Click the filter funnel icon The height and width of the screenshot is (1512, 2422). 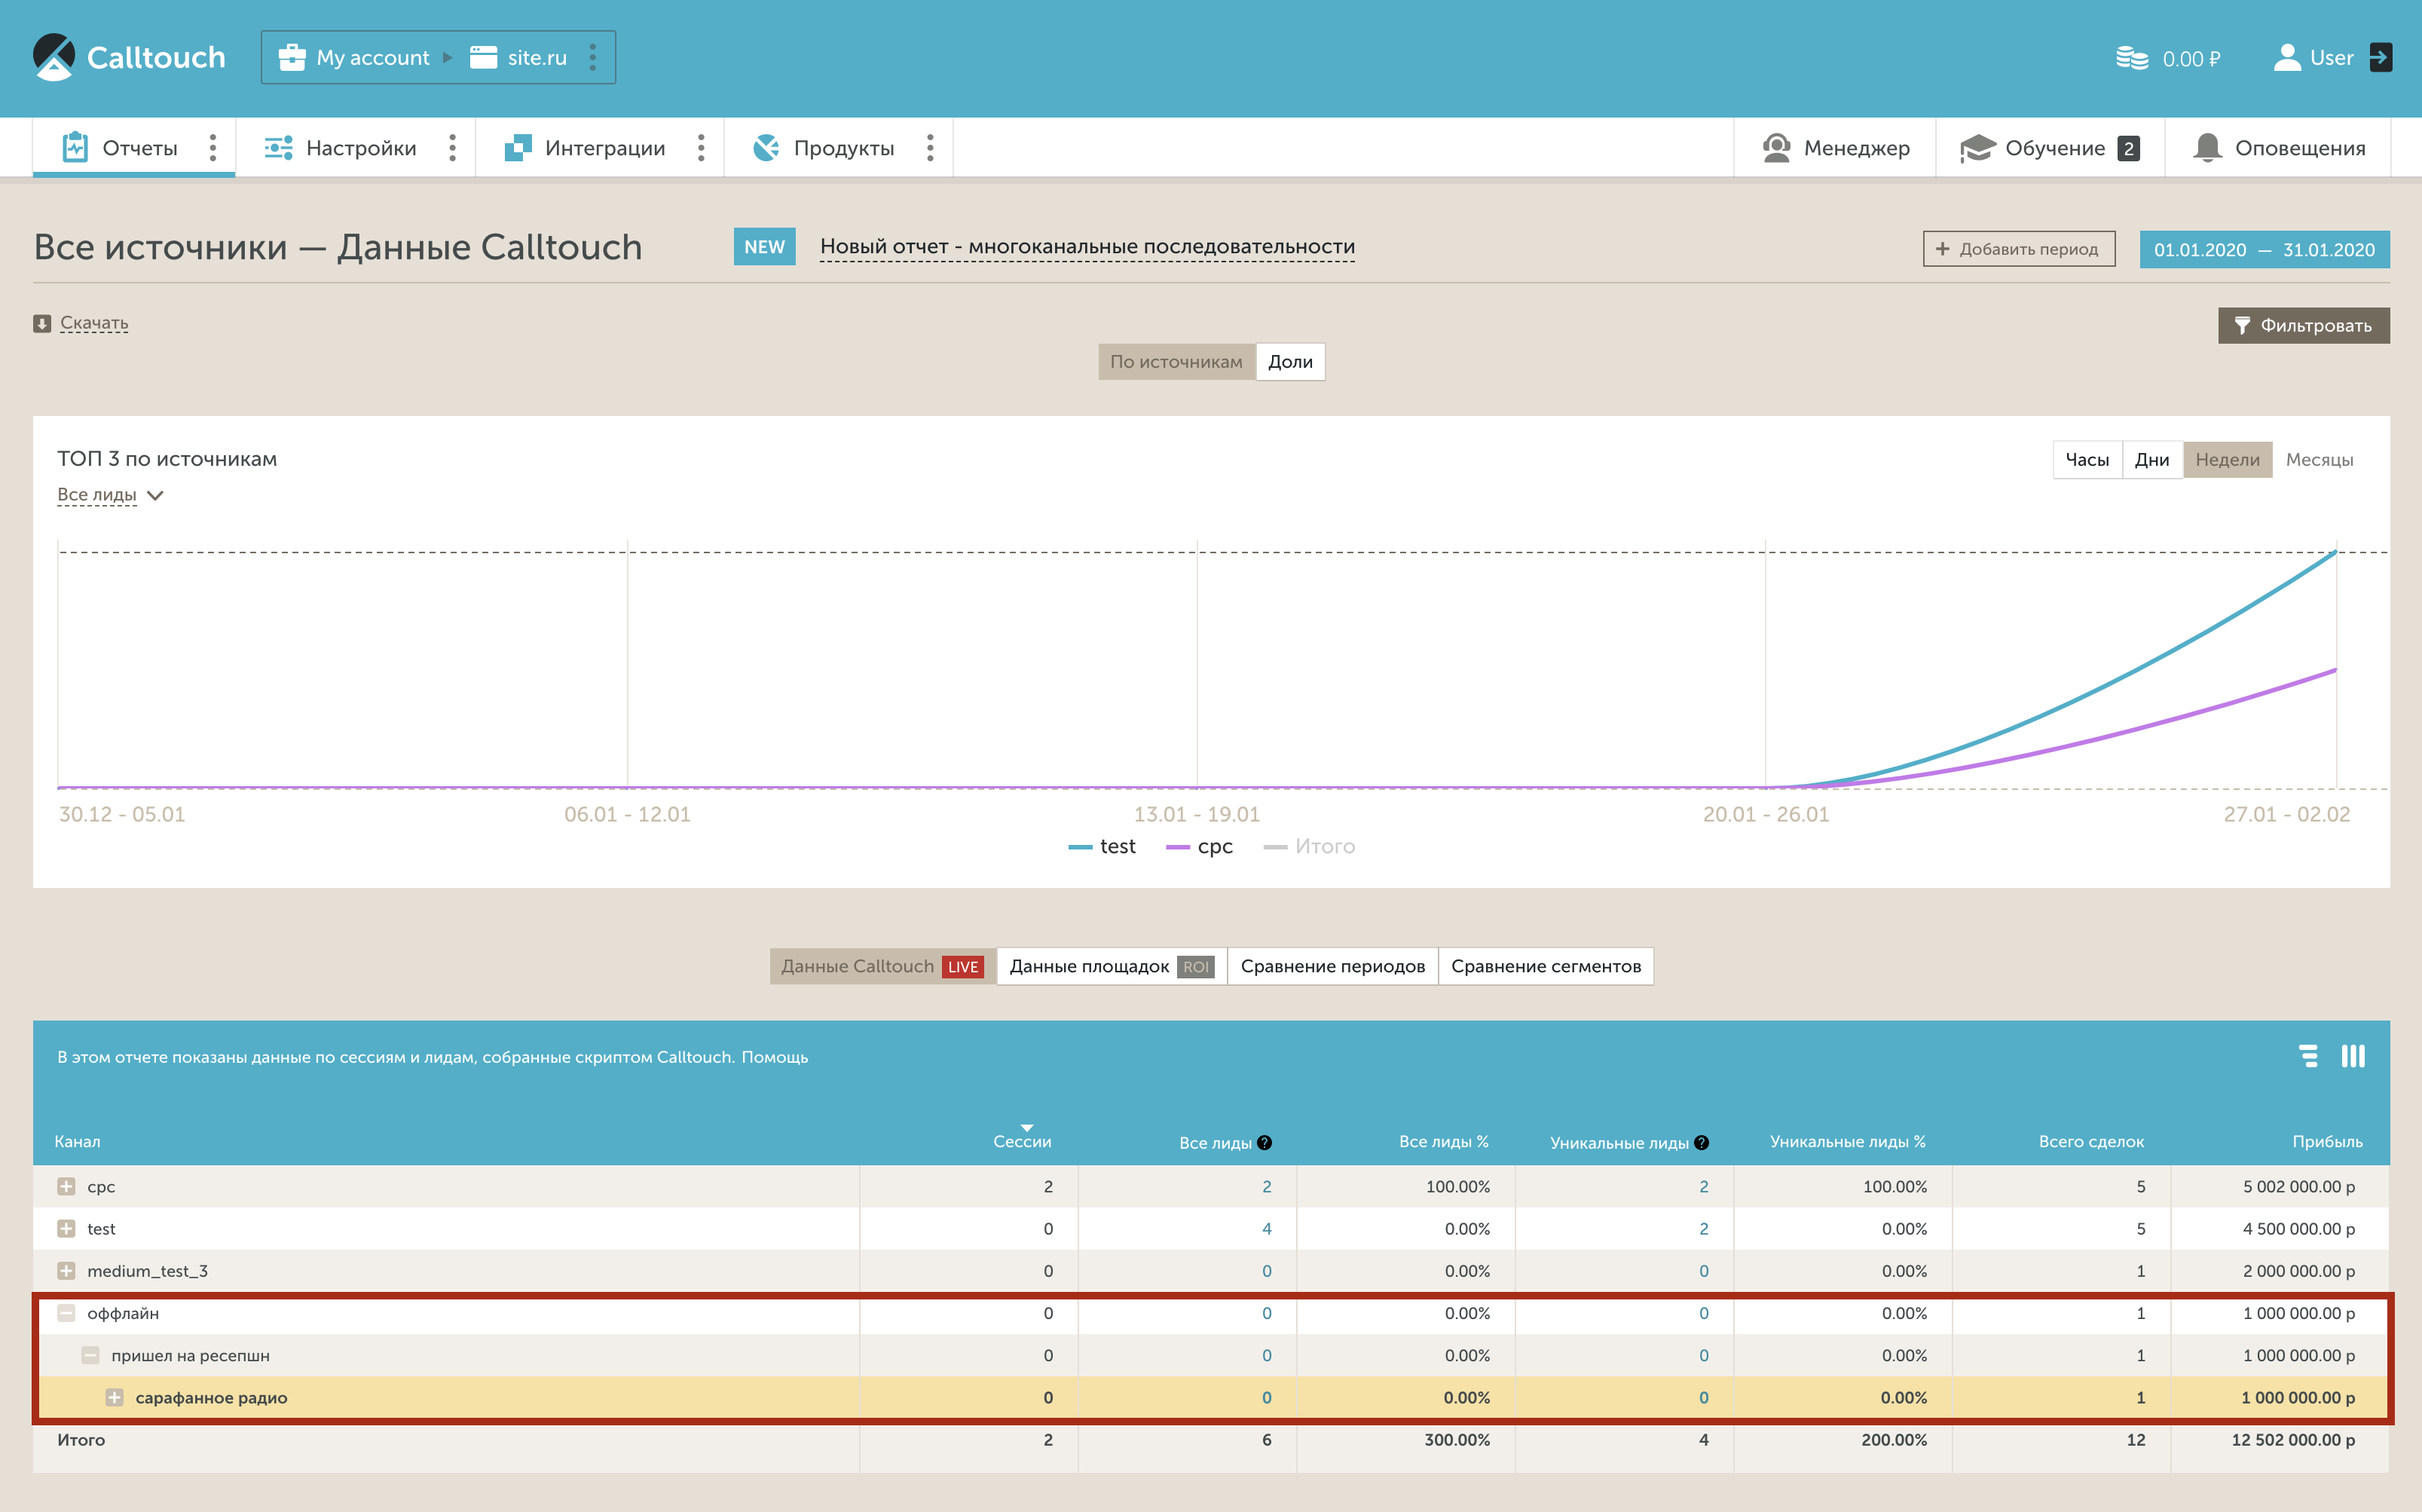coord(2242,325)
